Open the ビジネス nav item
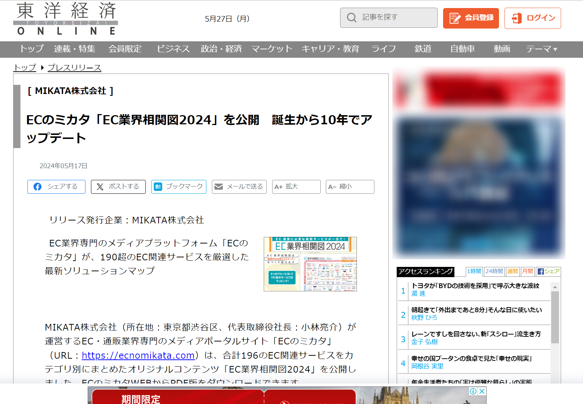583x404 pixels. point(173,49)
